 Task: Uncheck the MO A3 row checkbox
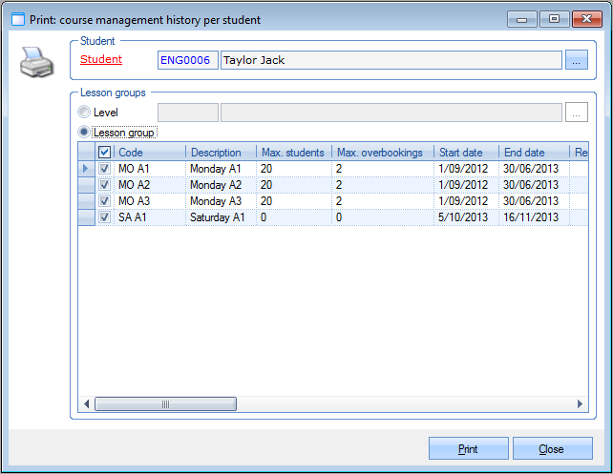[104, 201]
